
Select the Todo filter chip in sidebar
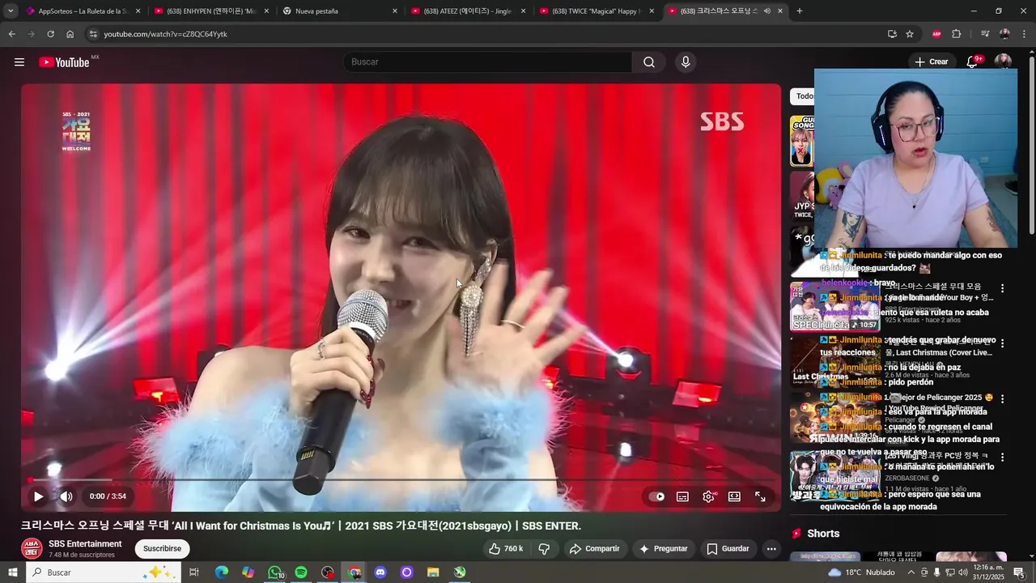click(804, 96)
